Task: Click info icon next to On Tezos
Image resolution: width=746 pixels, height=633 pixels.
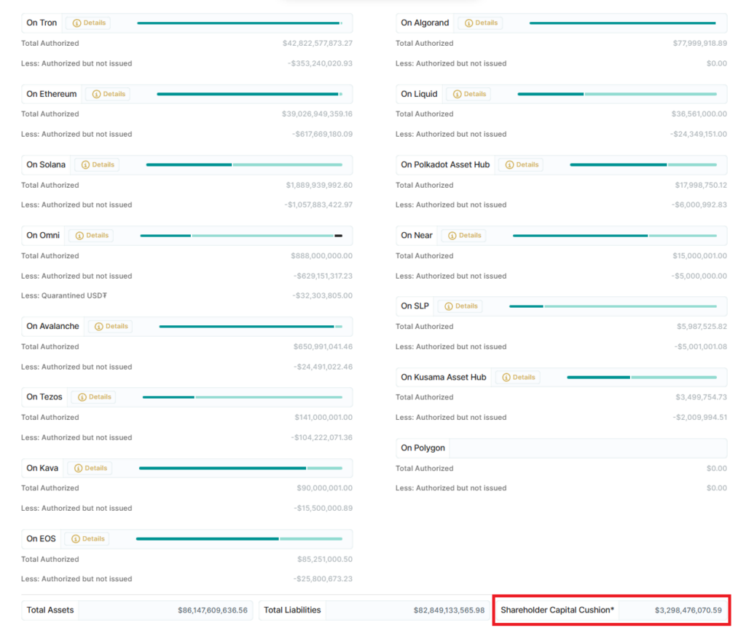Action: (x=83, y=397)
